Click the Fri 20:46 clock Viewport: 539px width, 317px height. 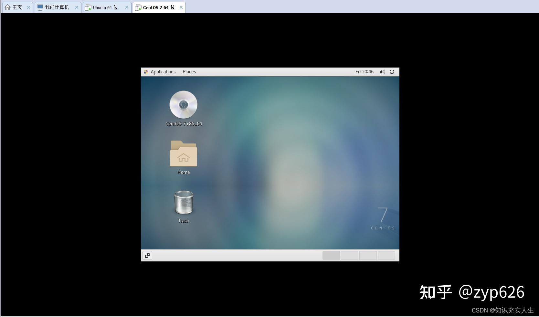pos(364,72)
